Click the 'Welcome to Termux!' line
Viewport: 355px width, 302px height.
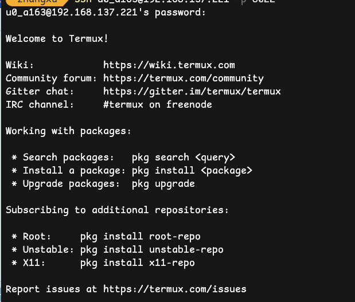pos(57,39)
